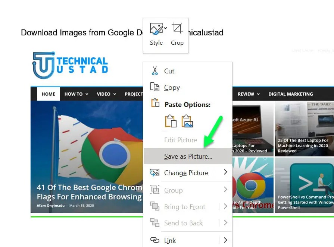Viewport: 334px width, 247px height.
Task: Click the Copy icon in the context menu
Action: (x=155, y=87)
